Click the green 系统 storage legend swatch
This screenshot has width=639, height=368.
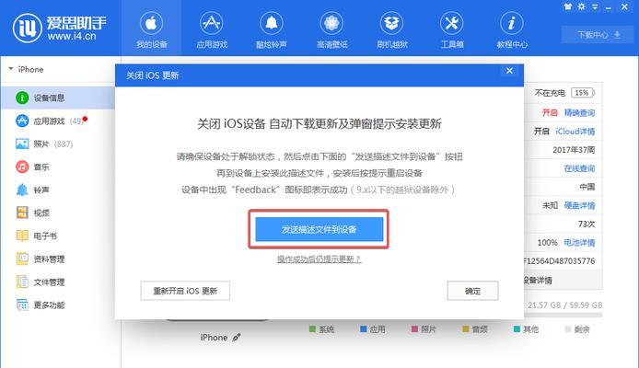[312, 329]
